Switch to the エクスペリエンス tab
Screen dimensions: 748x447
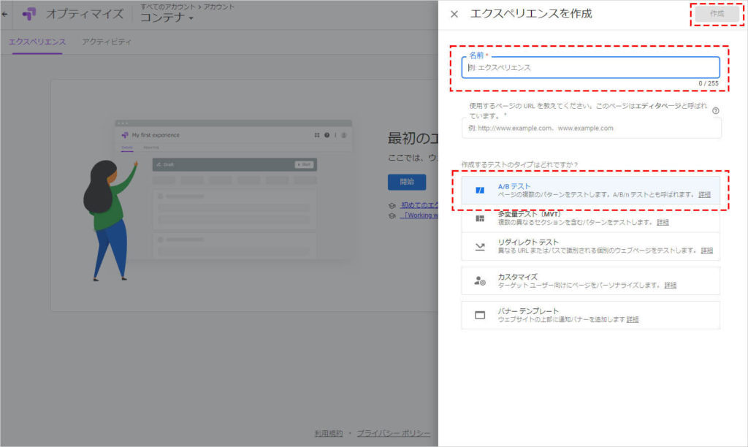pos(37,42)
